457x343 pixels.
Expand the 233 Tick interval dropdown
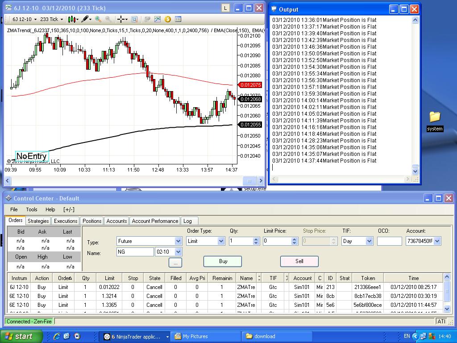tap(62, 19)
